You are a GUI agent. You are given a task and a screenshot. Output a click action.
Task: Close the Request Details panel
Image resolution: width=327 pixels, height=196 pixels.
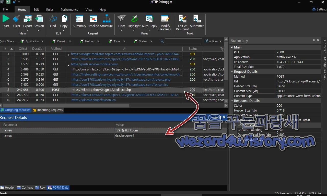coord(224,117)
